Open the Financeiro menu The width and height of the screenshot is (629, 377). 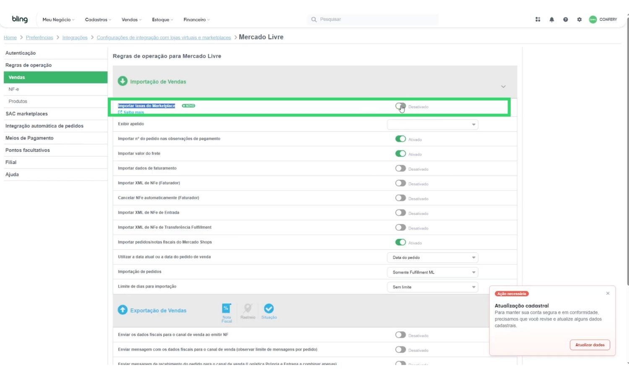coord(197,20)
